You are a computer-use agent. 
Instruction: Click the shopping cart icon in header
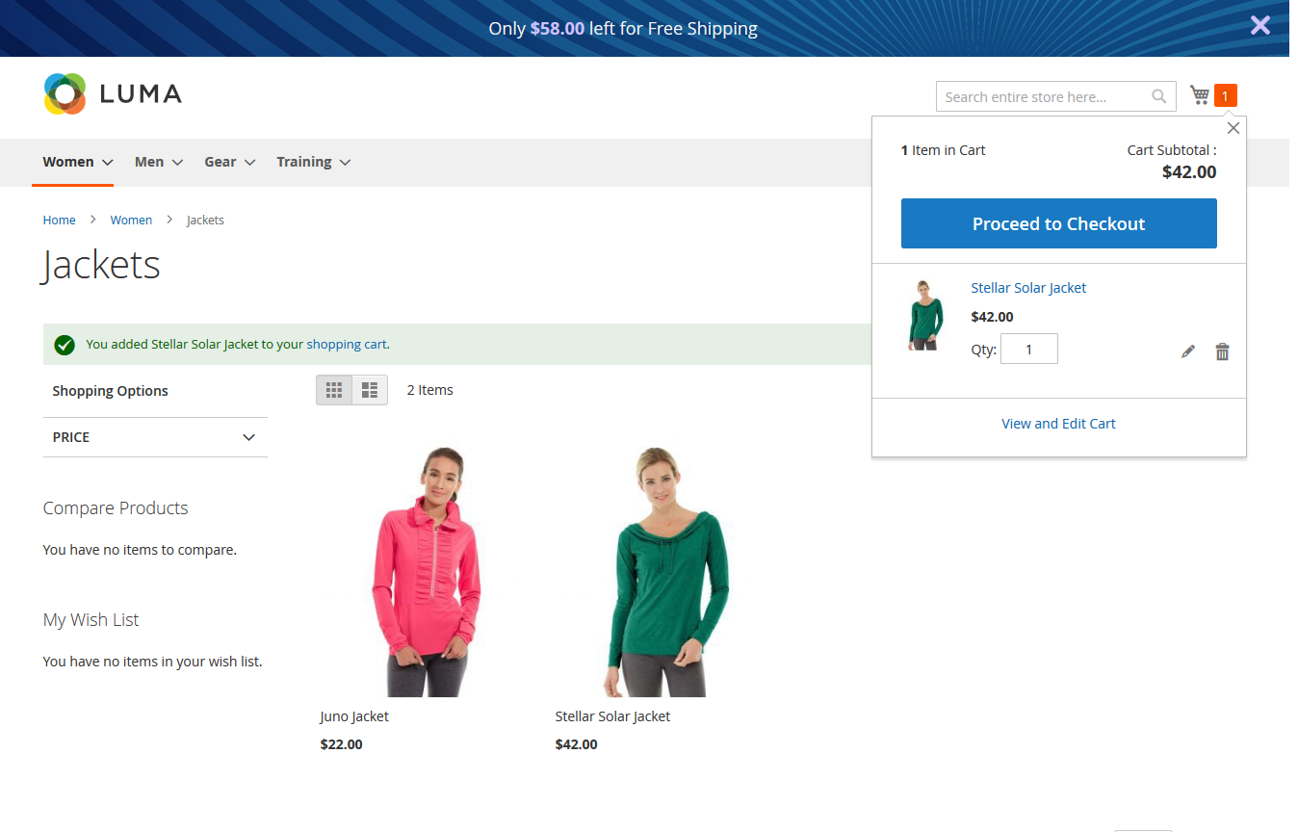1200,95
